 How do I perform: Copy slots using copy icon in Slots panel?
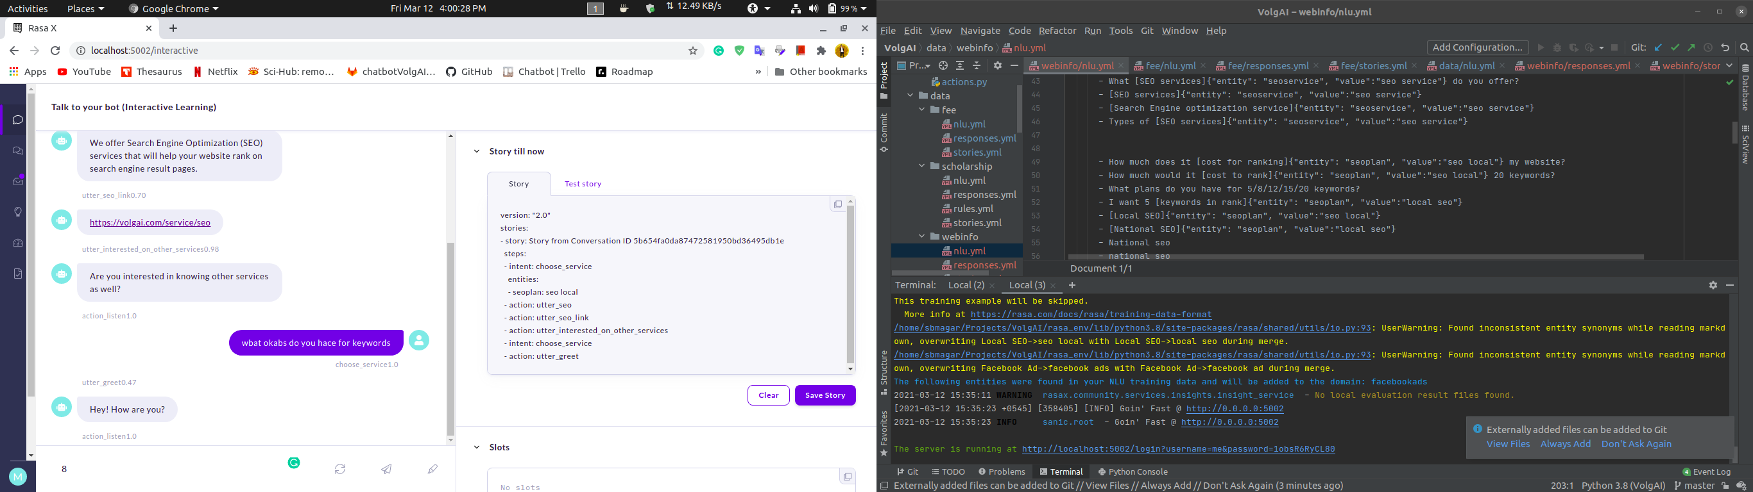click(847, 477)
